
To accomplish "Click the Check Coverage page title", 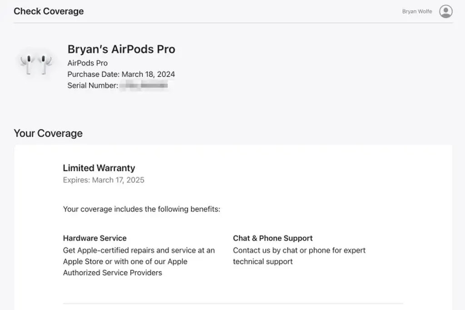I will pos(49,11).
